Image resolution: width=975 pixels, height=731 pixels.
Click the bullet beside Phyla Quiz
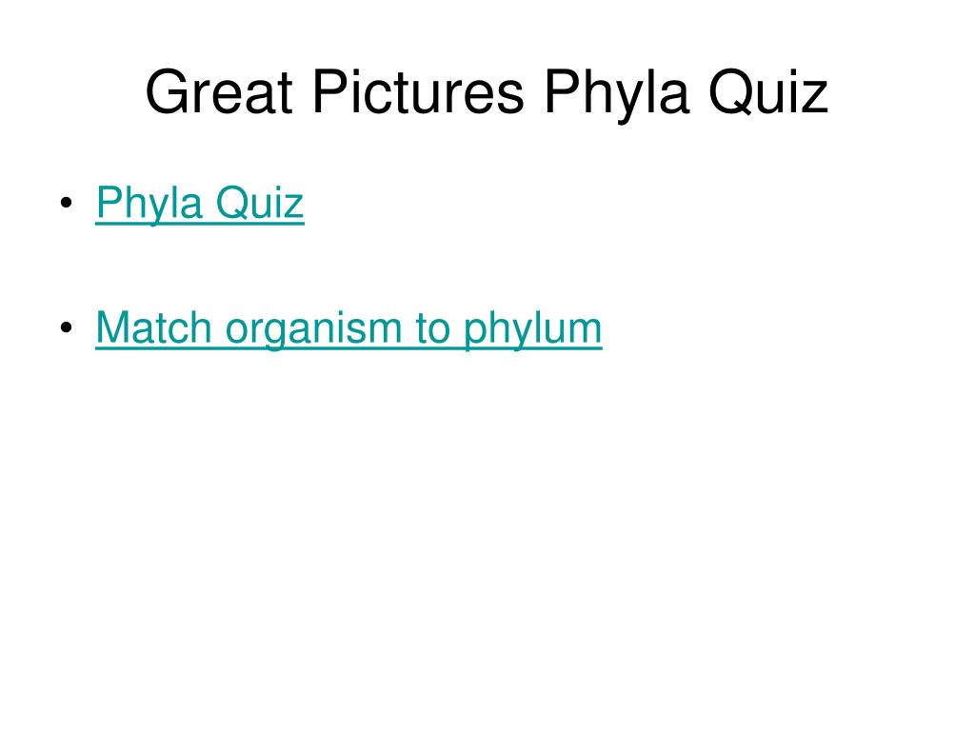[67, 203]
